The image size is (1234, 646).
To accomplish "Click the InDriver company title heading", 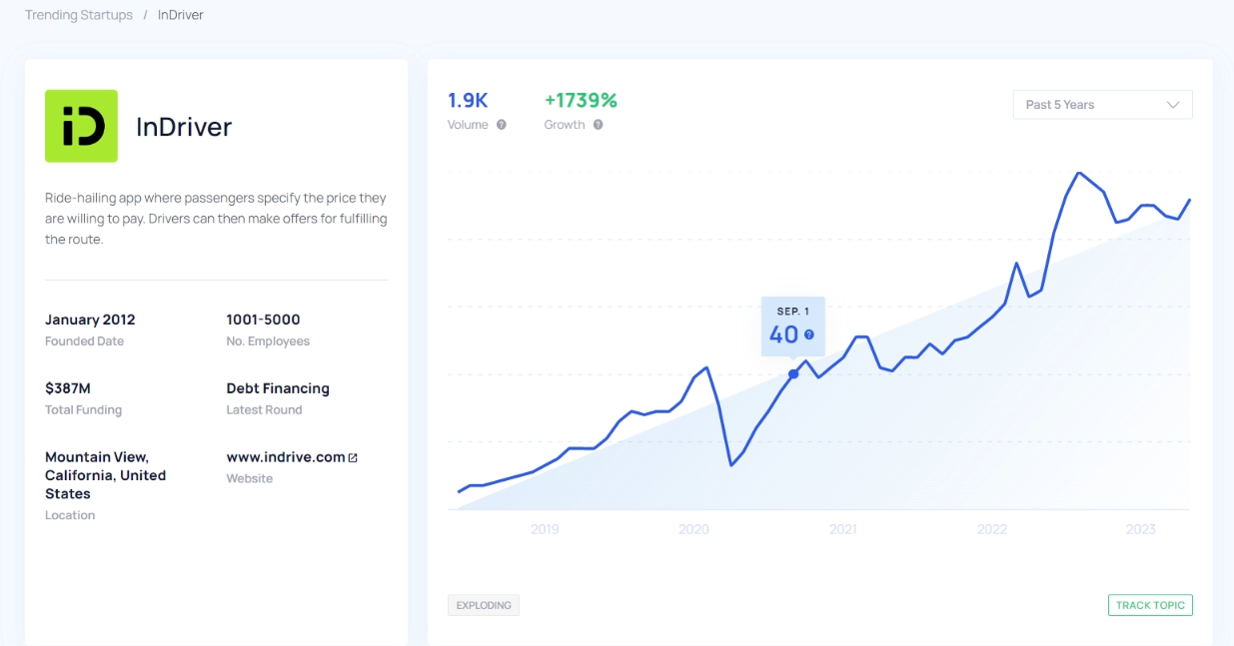I will 184,127.
